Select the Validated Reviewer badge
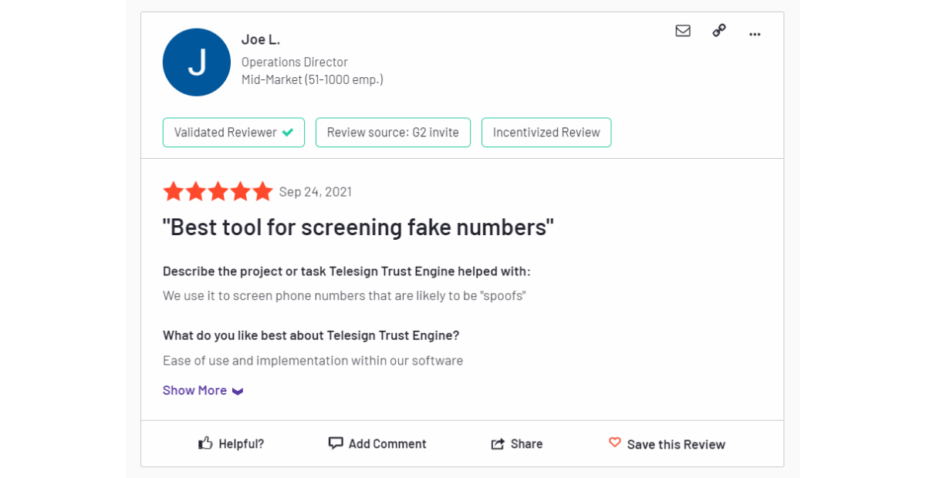 pos(234,133)
